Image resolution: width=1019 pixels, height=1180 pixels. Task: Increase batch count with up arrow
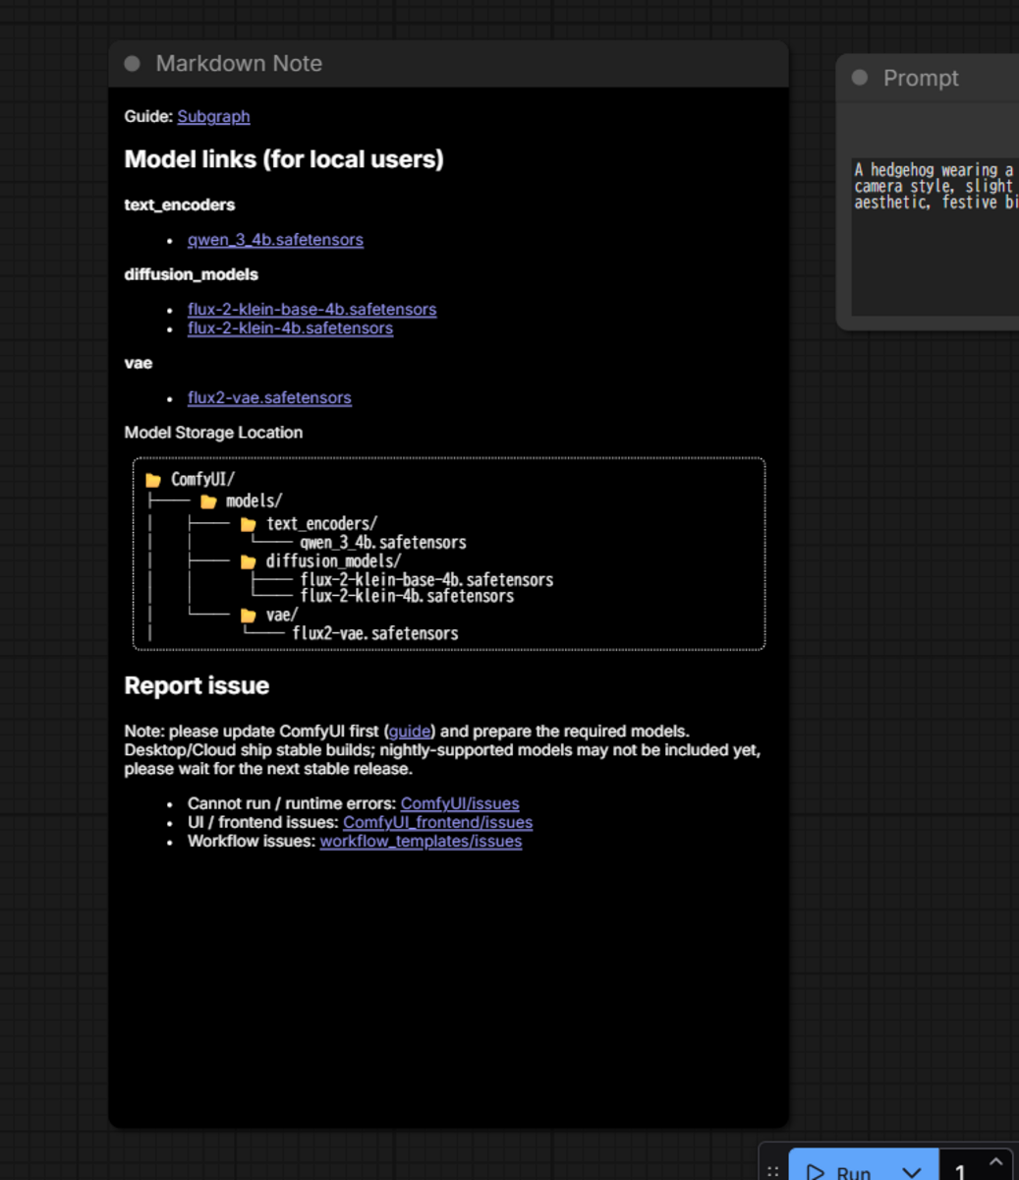tap(995, 1162)
